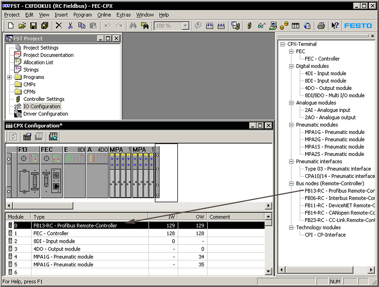Viewport: 379px width, 287px height.
Task: Open the Extras menu
Action: (124, 15)
